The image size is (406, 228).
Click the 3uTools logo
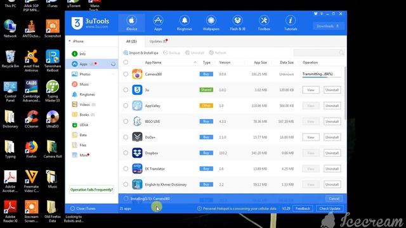pos(90,23)
